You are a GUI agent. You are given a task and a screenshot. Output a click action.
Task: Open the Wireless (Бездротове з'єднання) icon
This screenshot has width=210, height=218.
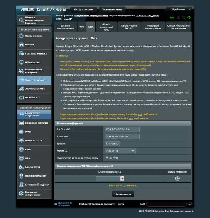21,114
